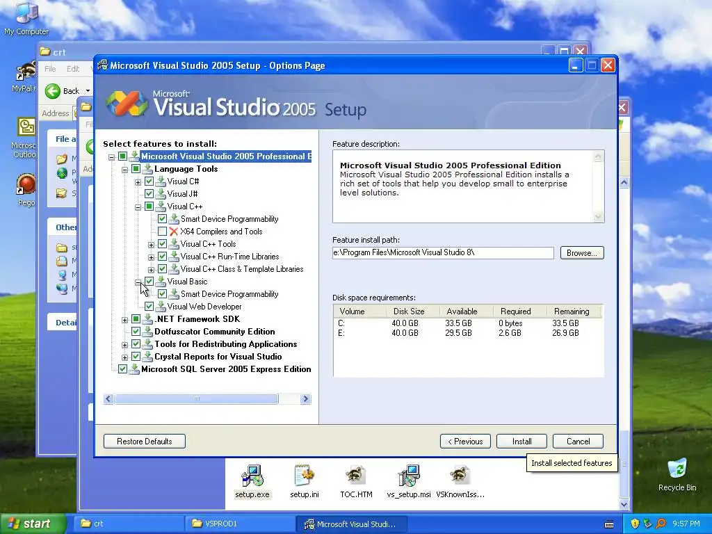Viewport: 712px width, 534px height.
Task: Click the red X icon beside X64 Compilers
Action: pos(173,232)
